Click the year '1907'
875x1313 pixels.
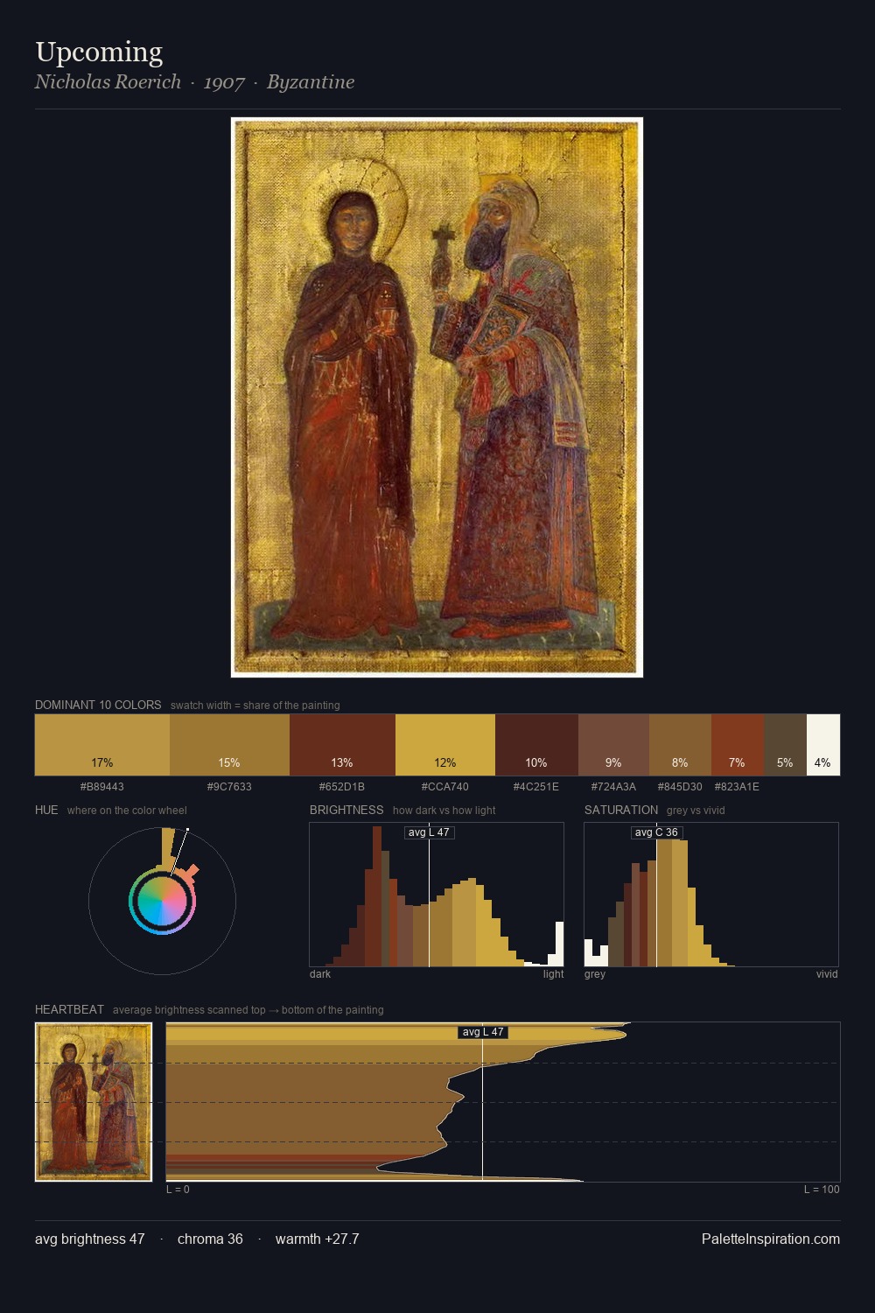(x=224, y=82)
